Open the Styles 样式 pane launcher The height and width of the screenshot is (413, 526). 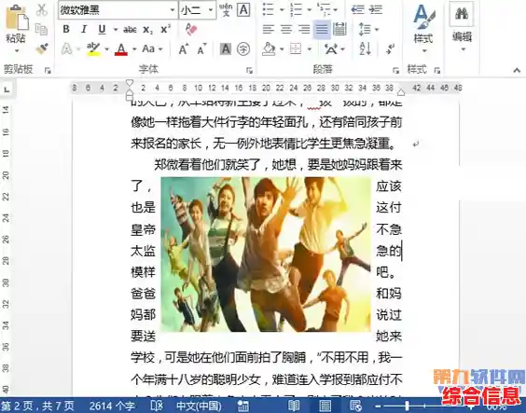(x=436, y=70)
